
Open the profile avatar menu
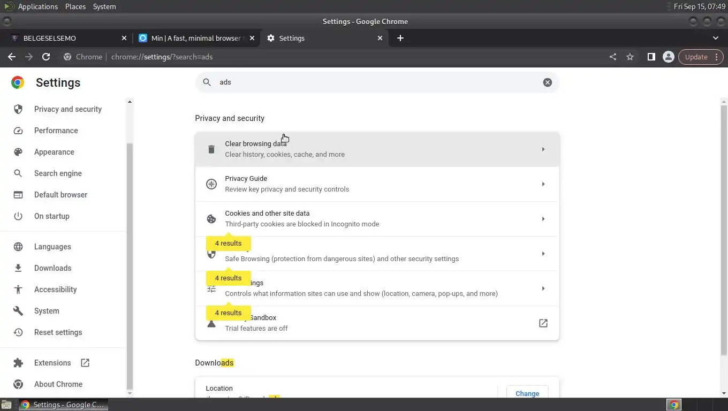668,57
